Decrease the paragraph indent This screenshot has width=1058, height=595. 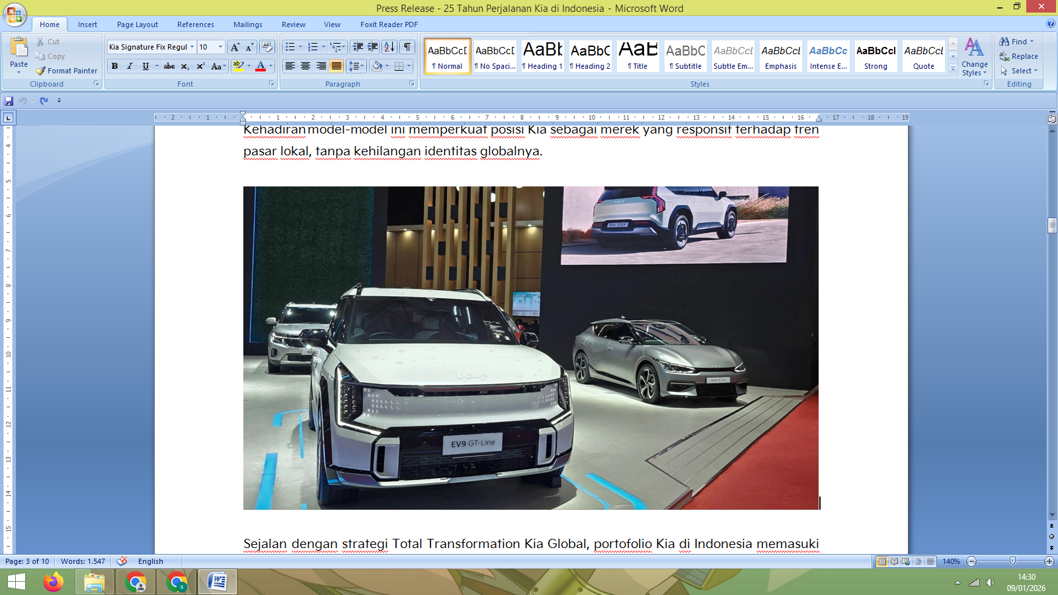[x=358, y=47]
